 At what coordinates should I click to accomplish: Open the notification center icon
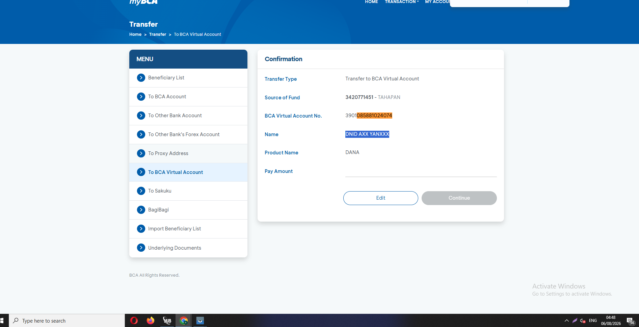[630, 321]
